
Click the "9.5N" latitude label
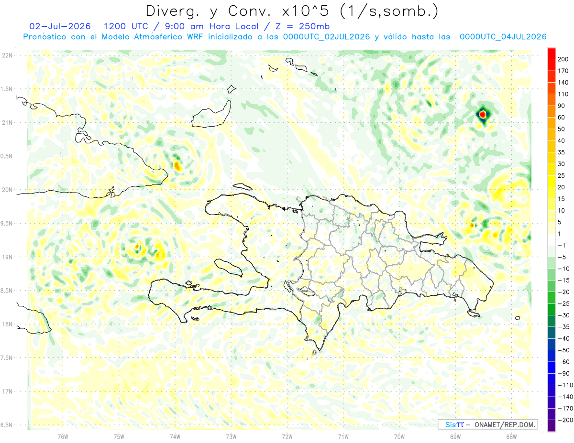tap(7, 224)
